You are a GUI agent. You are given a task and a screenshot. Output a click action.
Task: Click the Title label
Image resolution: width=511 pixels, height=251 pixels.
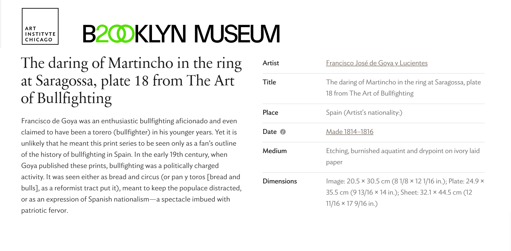269,82
